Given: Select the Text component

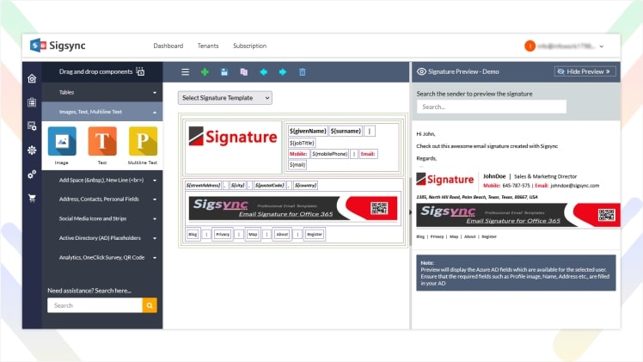Looking at the screenshot, I should click(x=102, y=141).
